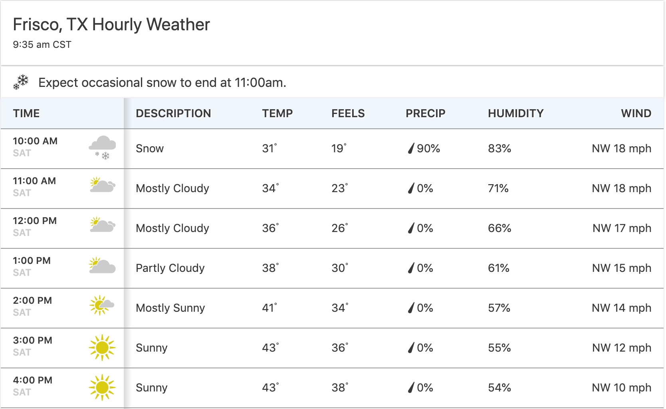Click the Frisco, TX Hourly Weather heading
The width and height of the screenshot is (666, 409).
click(x=111, y=25)
